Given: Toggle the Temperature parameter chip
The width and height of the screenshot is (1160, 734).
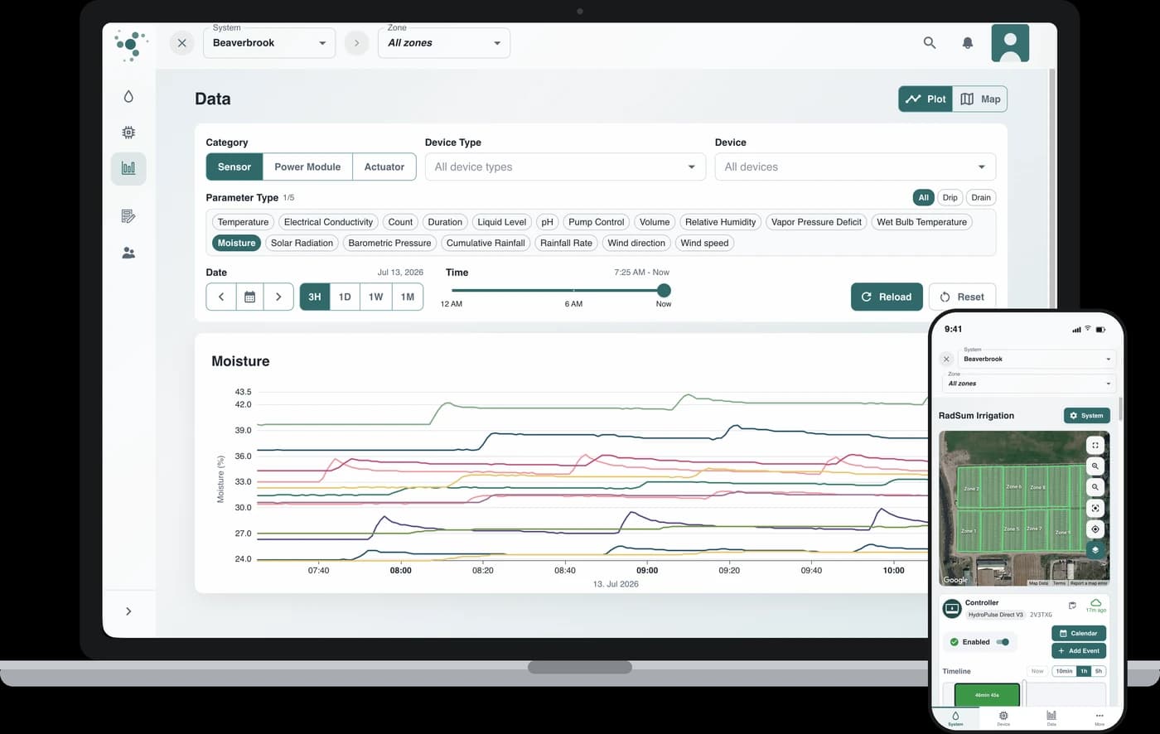Looking at the screenshot, I should (x=243, y=222).
